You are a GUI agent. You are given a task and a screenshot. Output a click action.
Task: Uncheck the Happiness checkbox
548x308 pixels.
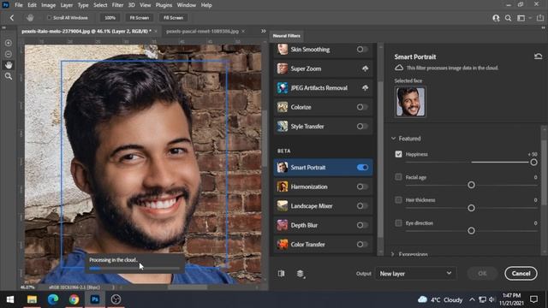(x=398, y=154)
